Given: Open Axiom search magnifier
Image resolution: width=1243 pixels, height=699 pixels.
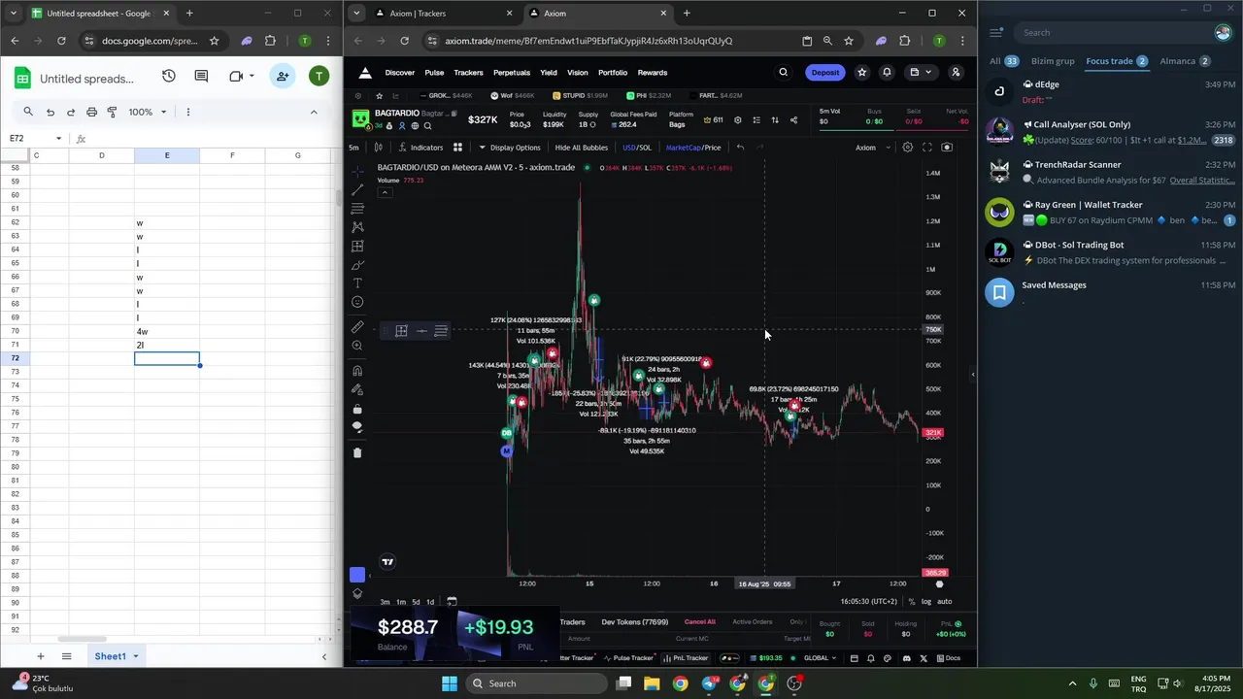Looking at the screenshot, I should (x=784, y=73).
